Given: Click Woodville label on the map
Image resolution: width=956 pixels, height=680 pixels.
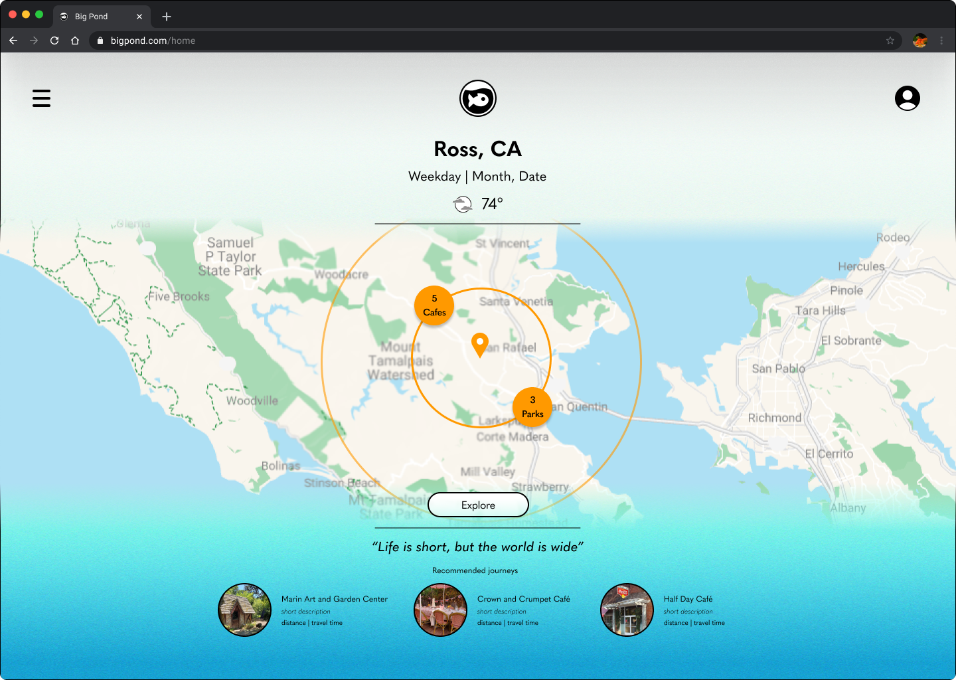Looking at the screenshot, I should pos(252,401).
